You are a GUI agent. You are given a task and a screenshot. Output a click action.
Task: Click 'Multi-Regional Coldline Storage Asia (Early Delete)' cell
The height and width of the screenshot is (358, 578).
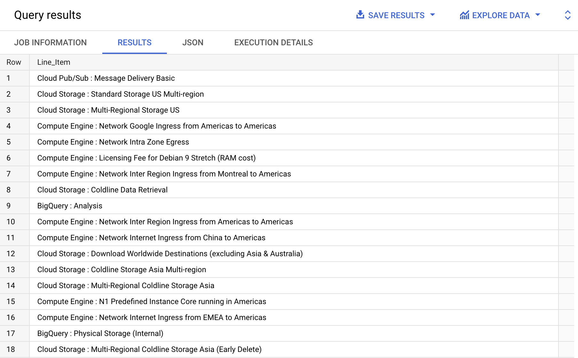[294, 349]
